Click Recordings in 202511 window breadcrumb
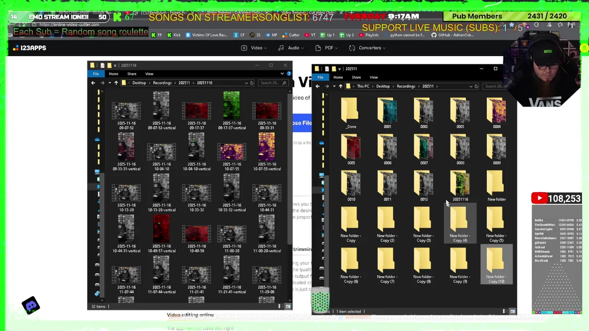The height and width of the screenshot is (331, 589). pos(406,86)
